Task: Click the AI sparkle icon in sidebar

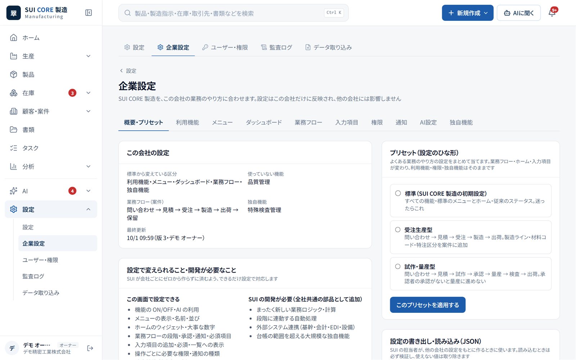Action: (14, 191)
